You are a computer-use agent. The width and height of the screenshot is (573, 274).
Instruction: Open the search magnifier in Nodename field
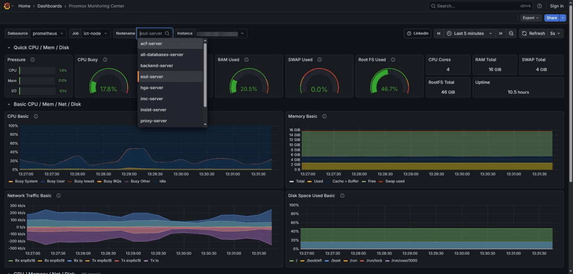tap(167, 33)
